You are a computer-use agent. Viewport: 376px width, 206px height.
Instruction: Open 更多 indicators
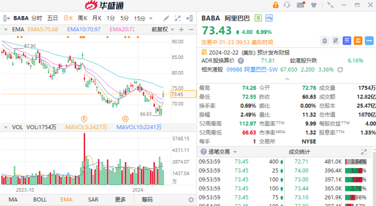(x=120, y=200)
